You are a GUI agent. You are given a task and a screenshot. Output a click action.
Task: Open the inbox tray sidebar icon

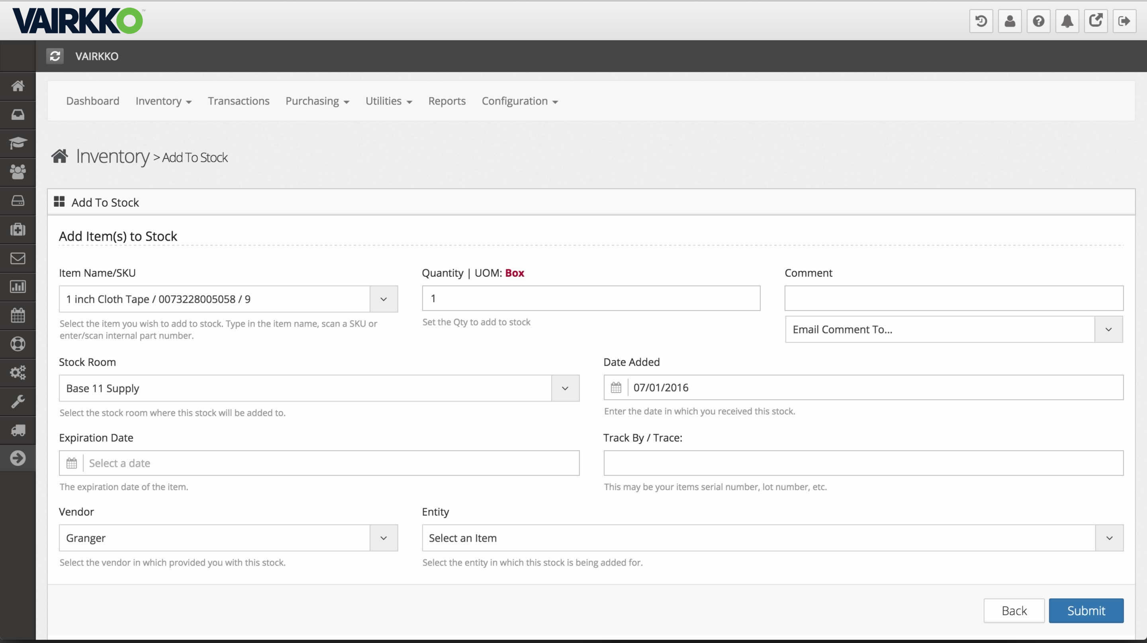point(18,115)
